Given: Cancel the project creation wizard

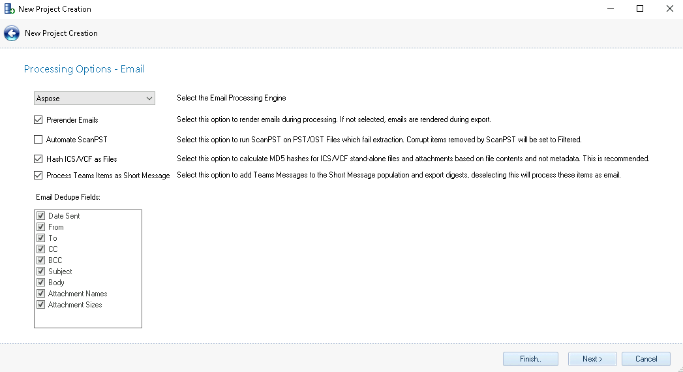Looking at the screenshot, I should pyautogui.click(x=646, y=359).
